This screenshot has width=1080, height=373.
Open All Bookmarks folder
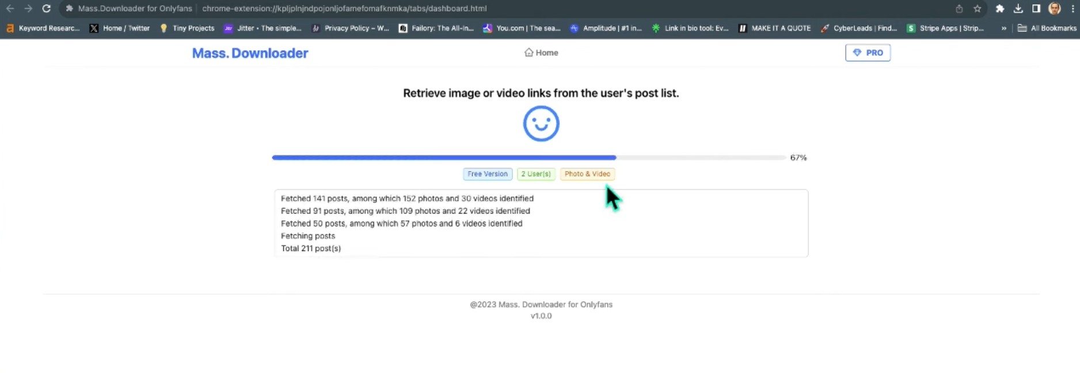coord(1047,28)
